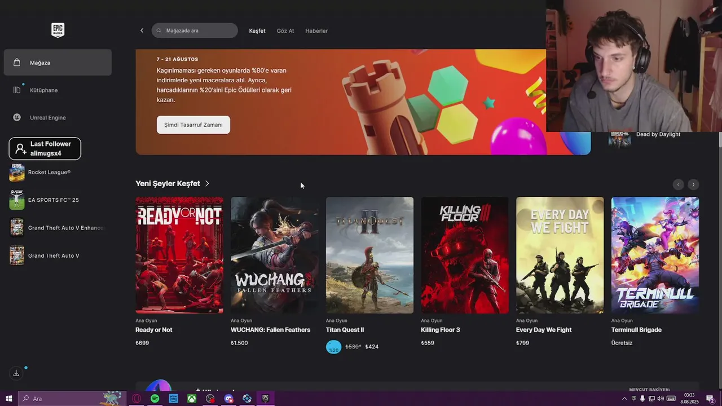This screenshot has width=722, height=406.
Task: Click the Ready or Not title text
Action: click(x=154, y=330)
